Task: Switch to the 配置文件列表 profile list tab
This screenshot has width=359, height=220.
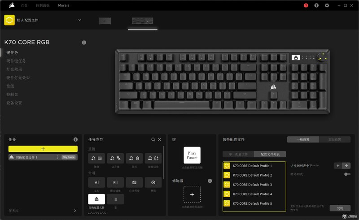Action: click(x=270, y=154)
